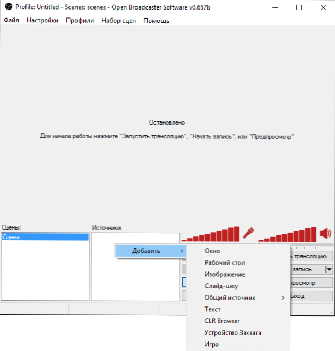Mute desktop audio using the speaker icon
This screenshot has height=351, width=335.
[x=325, y=232]
